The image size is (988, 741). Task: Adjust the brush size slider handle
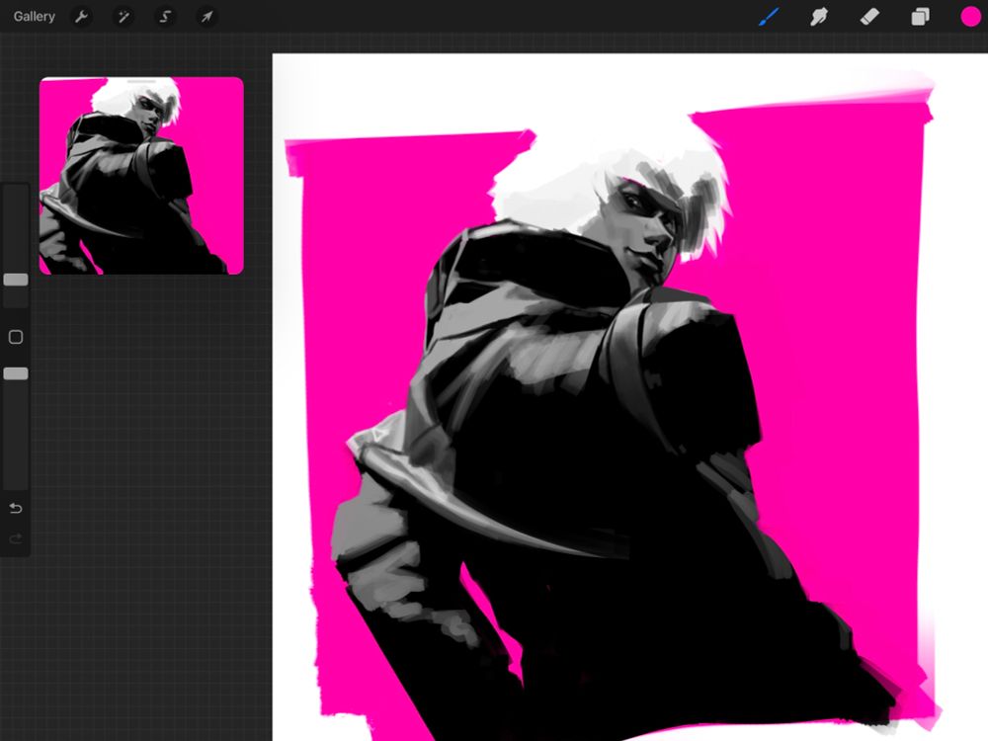(16, 280)
